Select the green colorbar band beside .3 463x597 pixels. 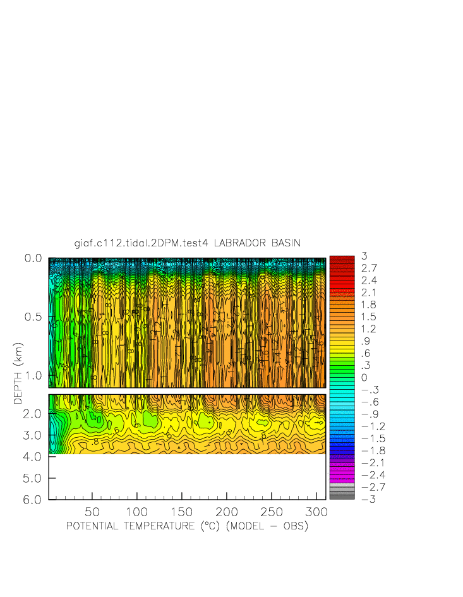(342, 365)
